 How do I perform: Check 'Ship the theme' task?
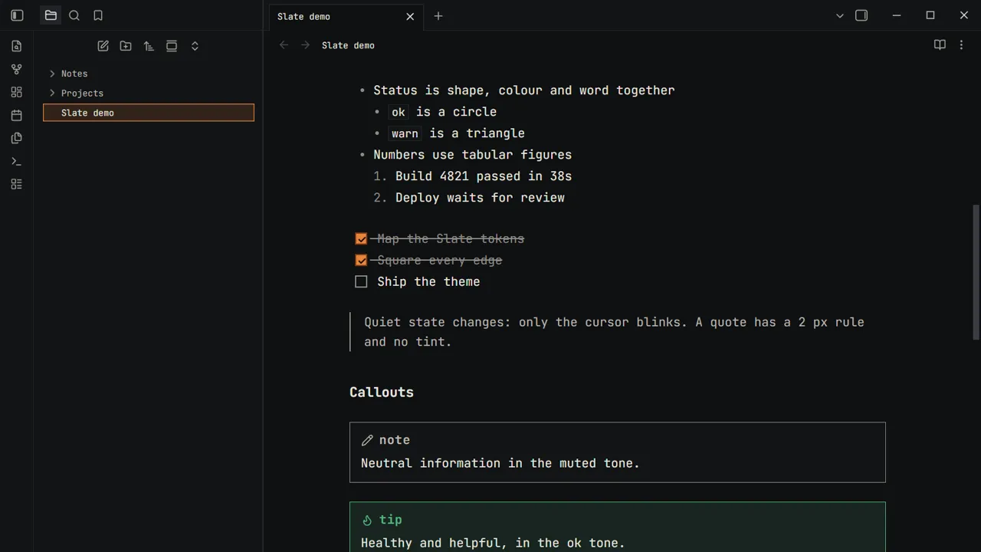click(x=361, y=282)
